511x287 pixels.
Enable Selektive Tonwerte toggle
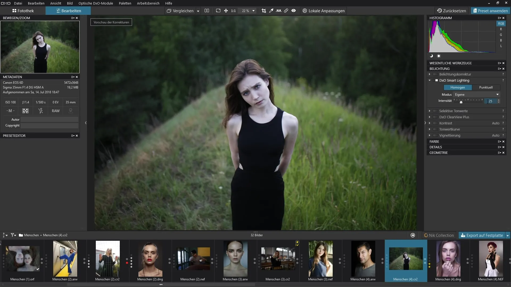(x=435, y=111)
